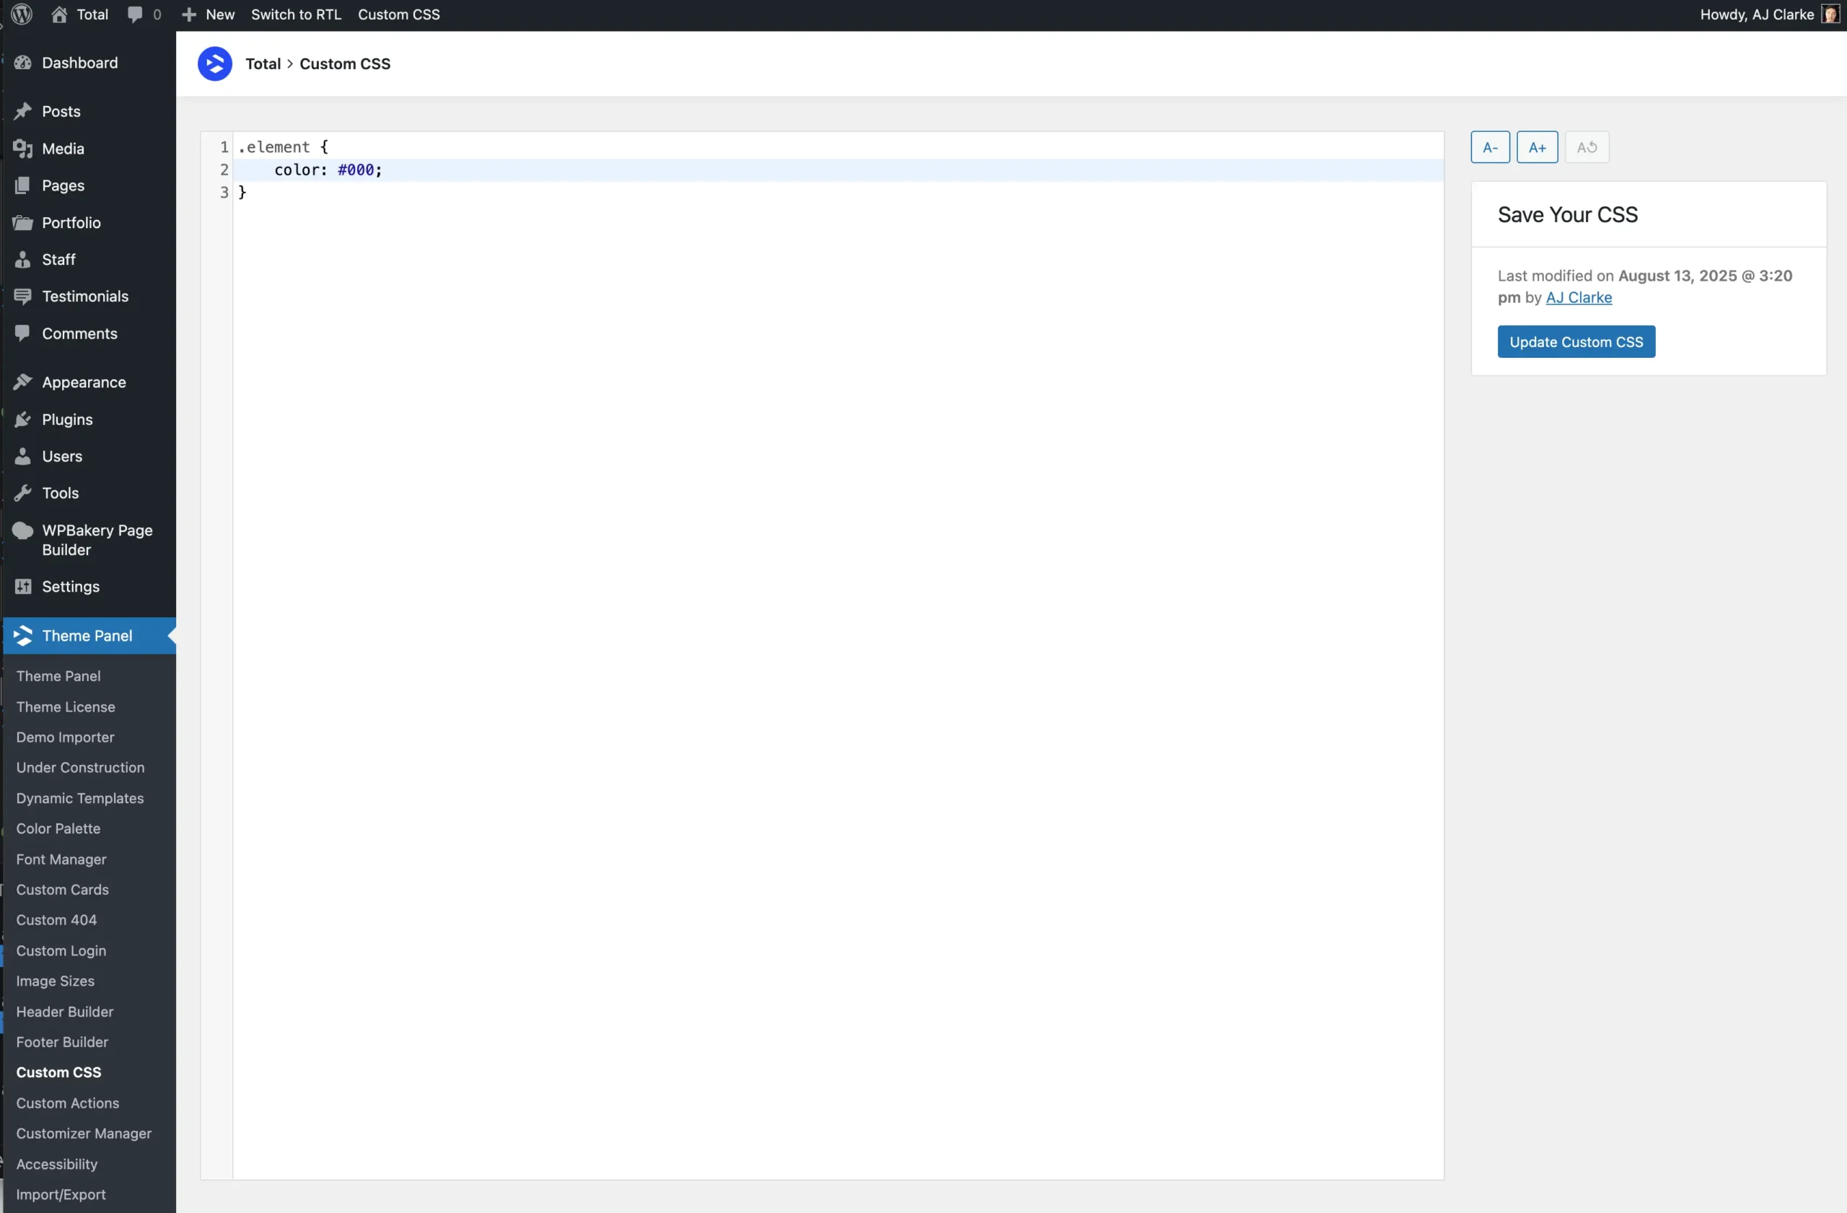Image resolution: width=1847 pixels, height=1213 pixels.
Task: Open the Howdy, AJ Clarke account menu
Action: coord(1759,14)
